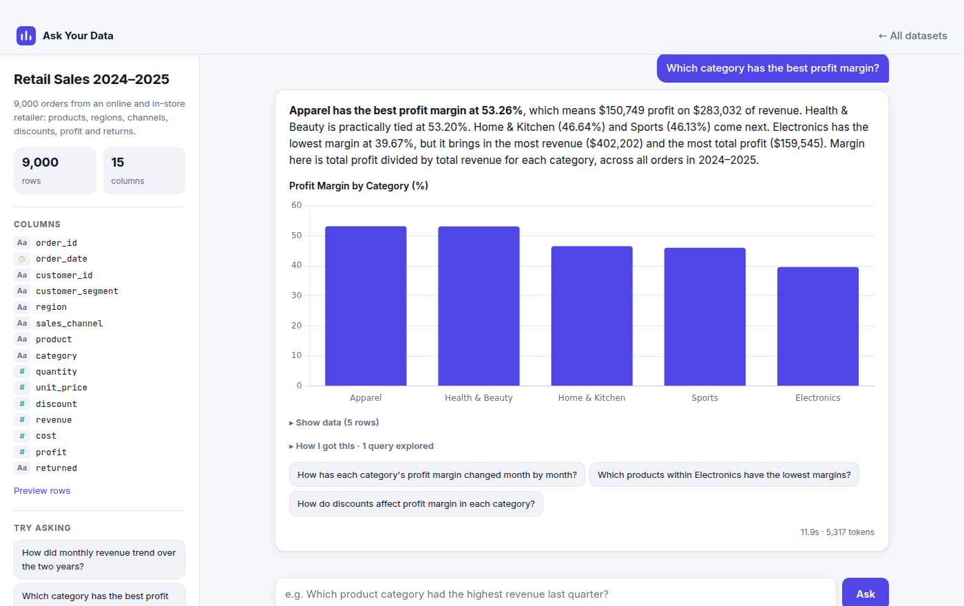Click the Health & Beauty chart bar
The width and height of the screenshot is (964, 606).
pos(479,306)
